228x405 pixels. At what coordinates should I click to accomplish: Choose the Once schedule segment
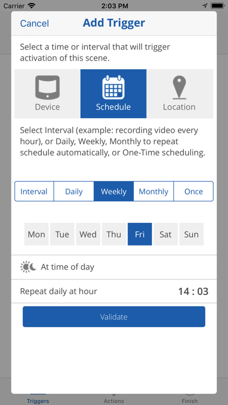194,191
